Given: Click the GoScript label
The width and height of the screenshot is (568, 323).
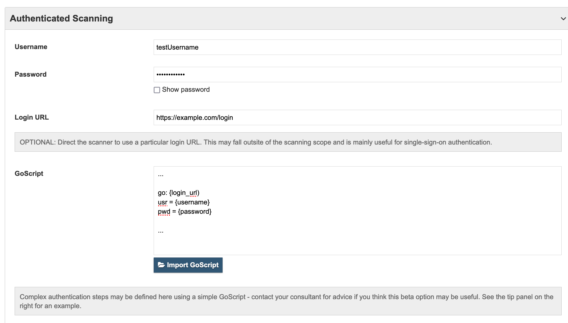Looking at the screenshot, I should [29, 173].
